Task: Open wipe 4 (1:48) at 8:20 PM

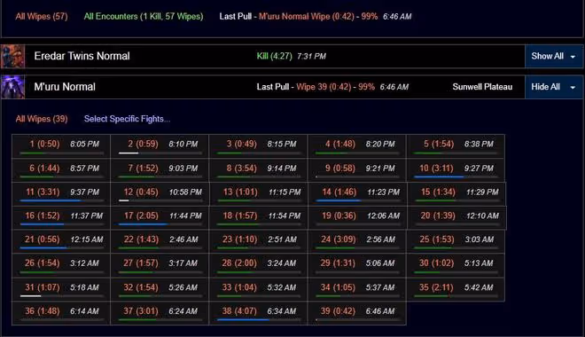Action: 356,146
